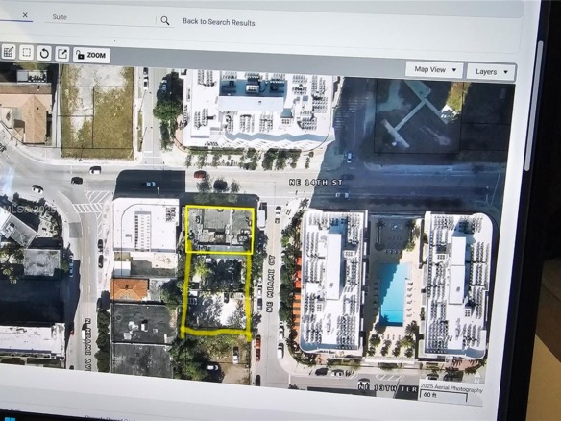Open the Map View dropdown
Viewport: 561px width, 421px height.
(x=434, y=70)
